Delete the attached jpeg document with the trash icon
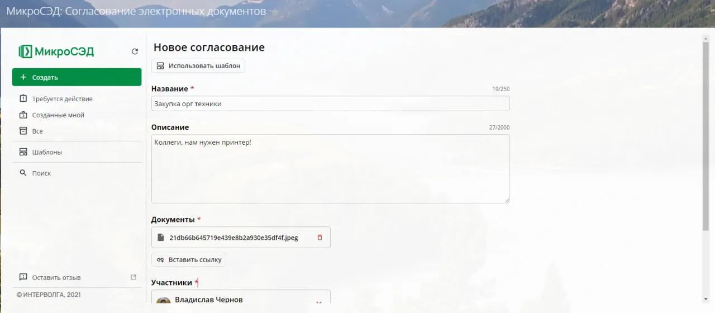 [x=320, y=238]
